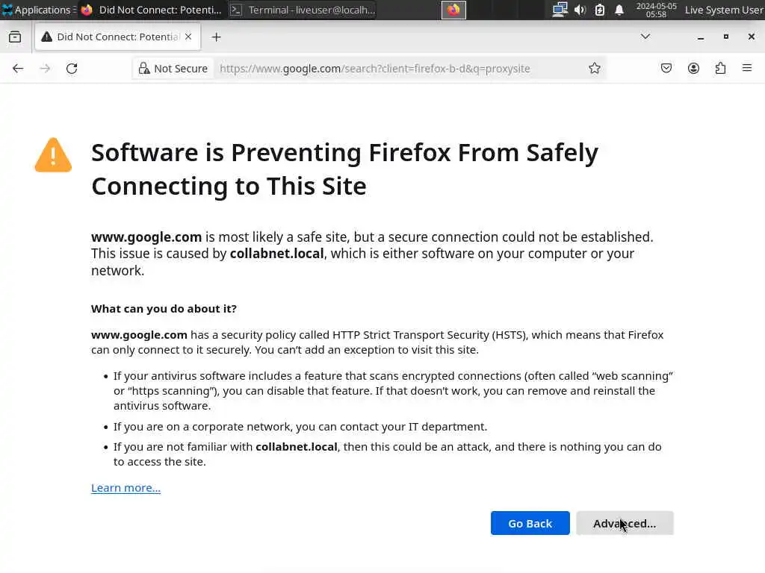
Task: Close the Did Not Connect tab
Action: pyautogui.click(x=188, y=37)
